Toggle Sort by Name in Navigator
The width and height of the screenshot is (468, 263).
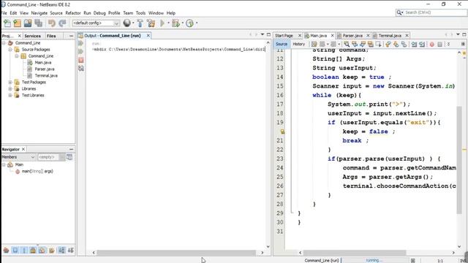61,250
